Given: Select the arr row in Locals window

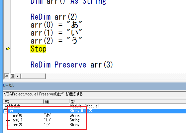Looking at the screenshot, I should tap(95, 111).
